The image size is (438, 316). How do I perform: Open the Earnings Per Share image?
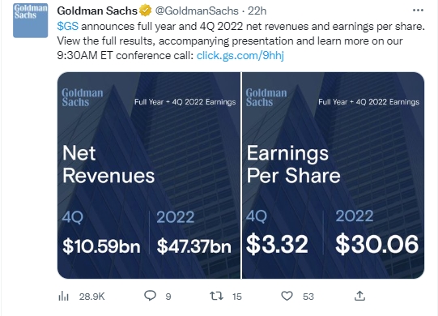click(x=334, y=175)
